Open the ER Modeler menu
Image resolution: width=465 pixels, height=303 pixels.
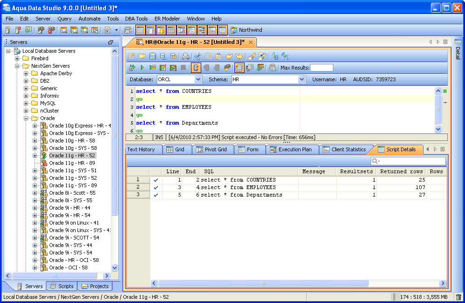click(x=167, y=19)
